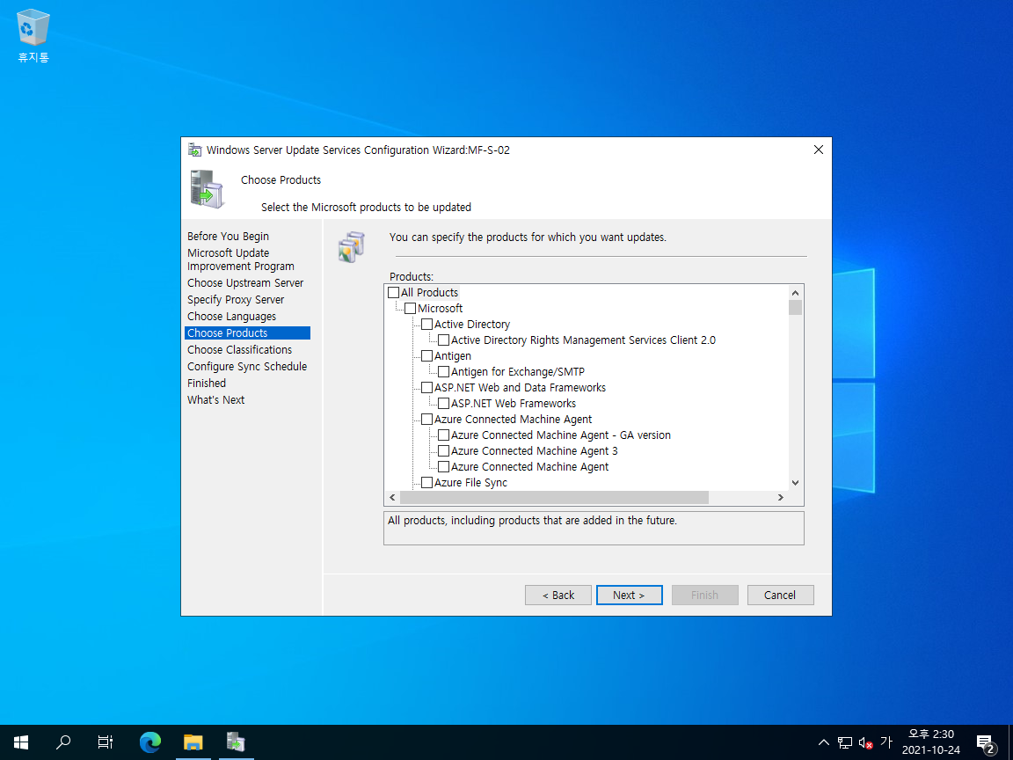This screenshot has height=760, width=1013.
Task: Select Microsoft Update Improvement Program step
Action: (240, 259)
